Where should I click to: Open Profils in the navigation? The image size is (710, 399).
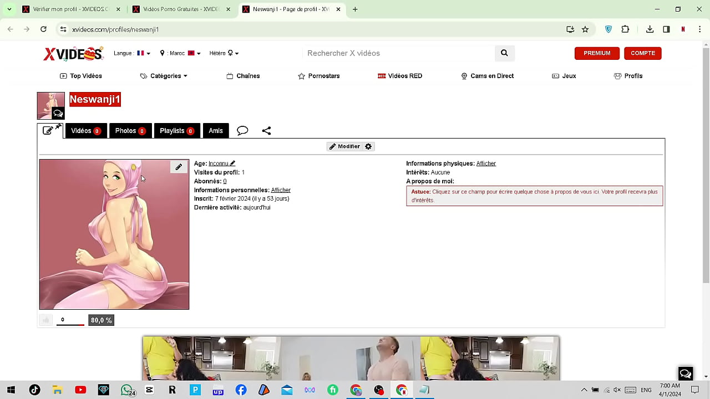628,76
